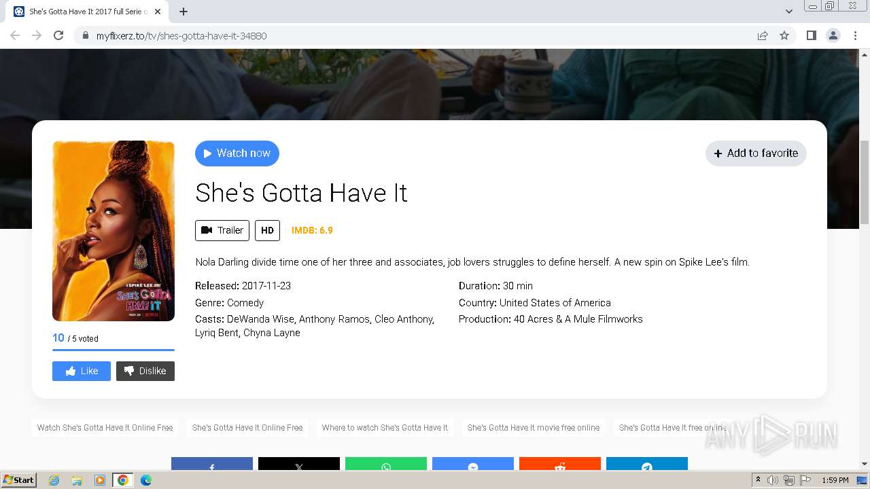Go back to previous page
870x489 pixels.
[15, 35]
